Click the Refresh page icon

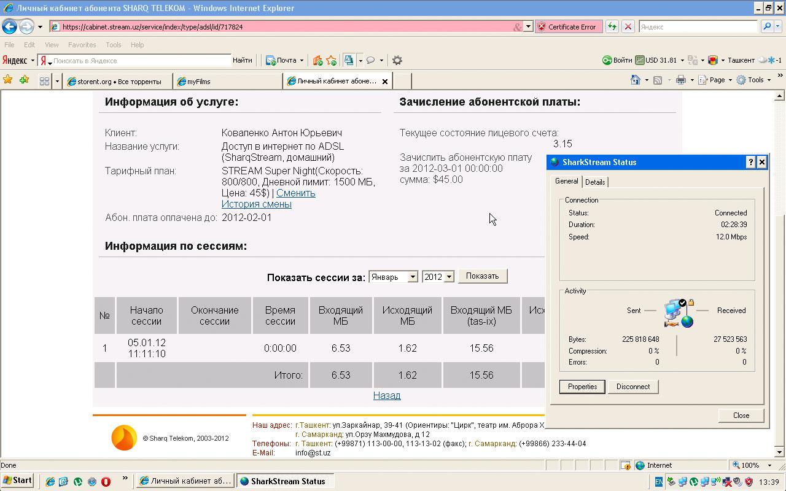612,26
